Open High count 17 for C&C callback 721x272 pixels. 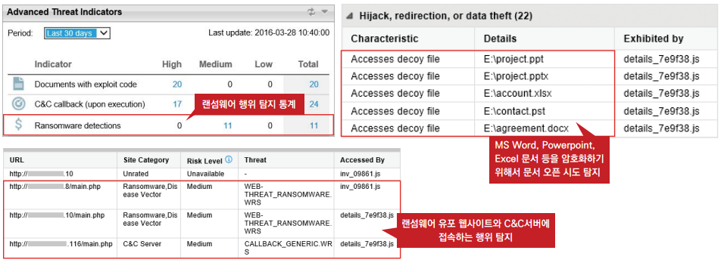click(x=177, y=104)
